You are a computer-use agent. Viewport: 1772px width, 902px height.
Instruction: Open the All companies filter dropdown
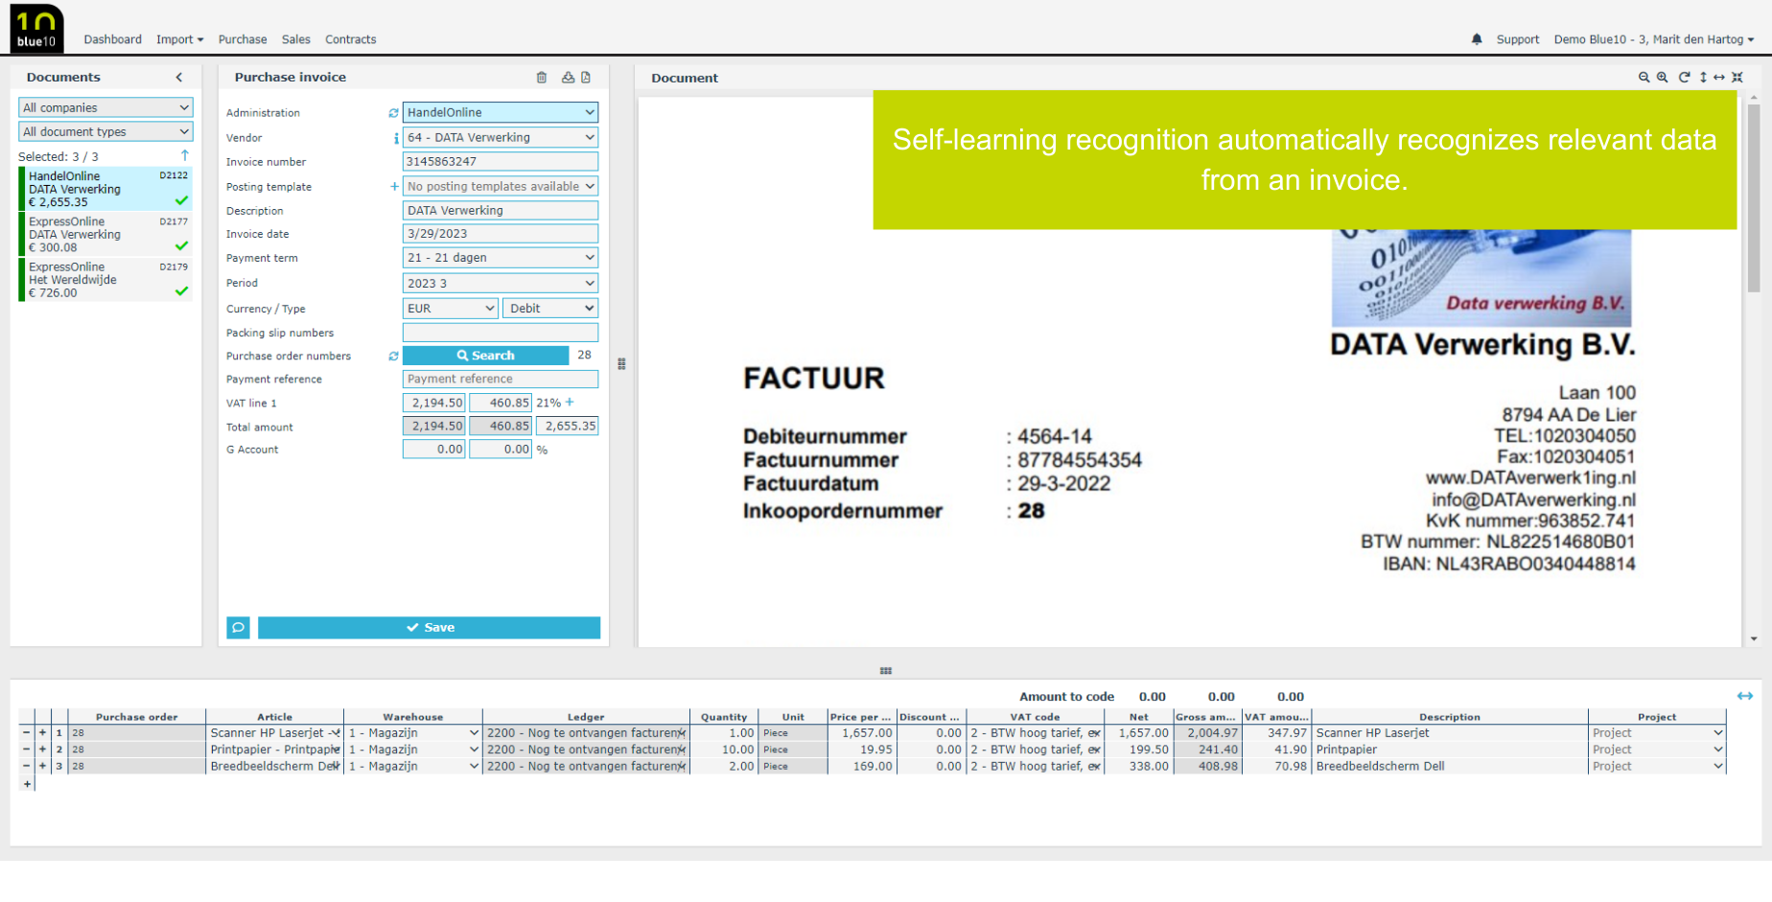pos(105,107)
